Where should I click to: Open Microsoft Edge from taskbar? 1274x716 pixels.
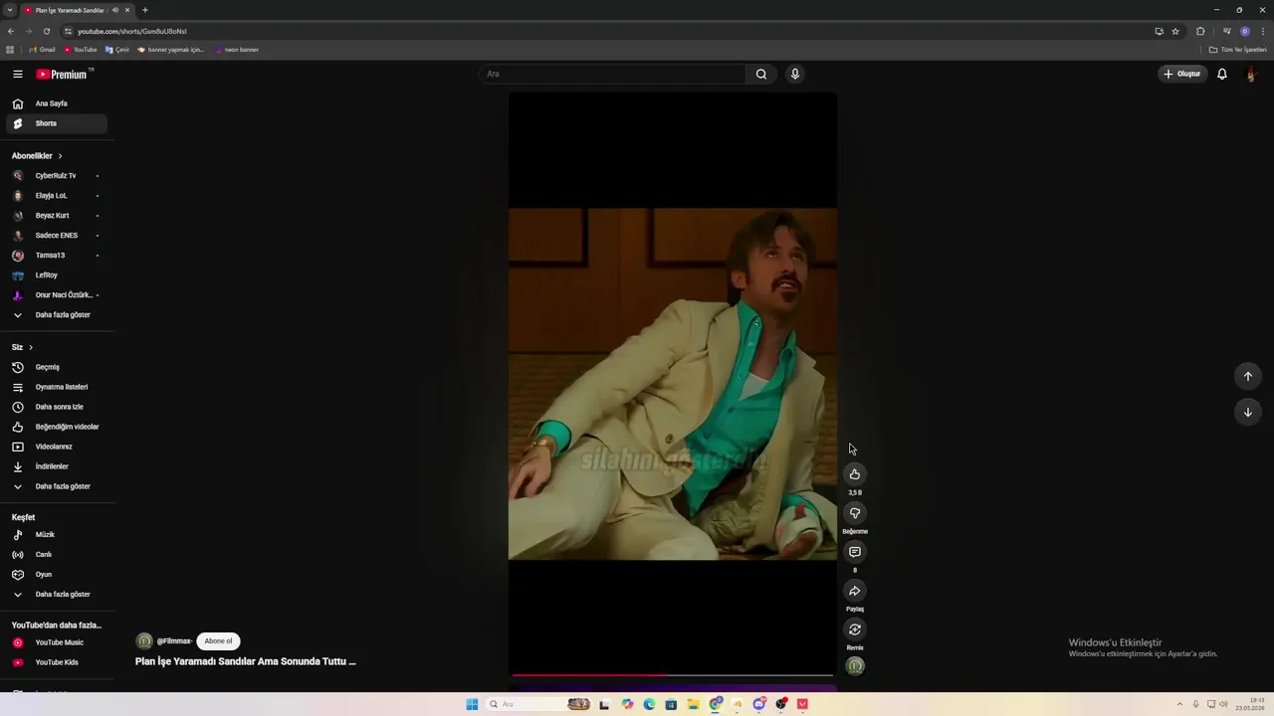click(x=649, y=704)
